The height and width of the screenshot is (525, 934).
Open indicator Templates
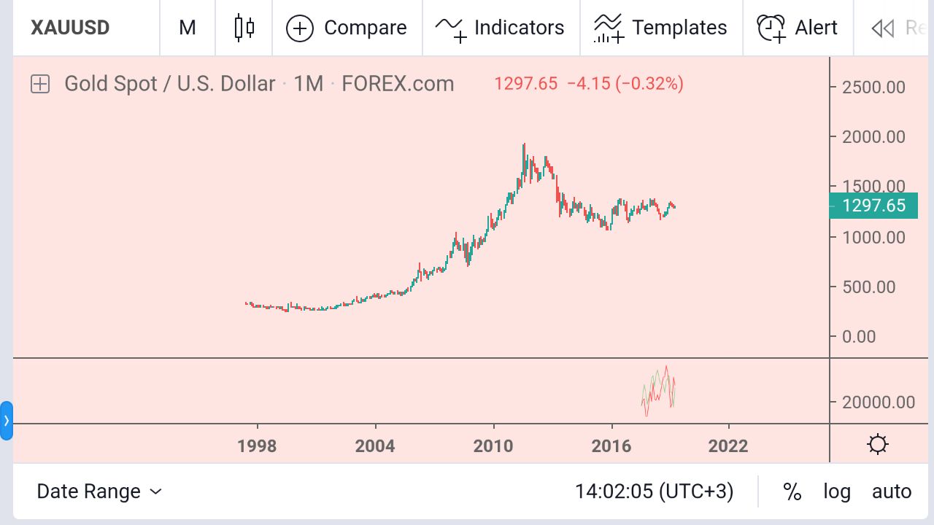pyautogui.click(x=660, y=28)
